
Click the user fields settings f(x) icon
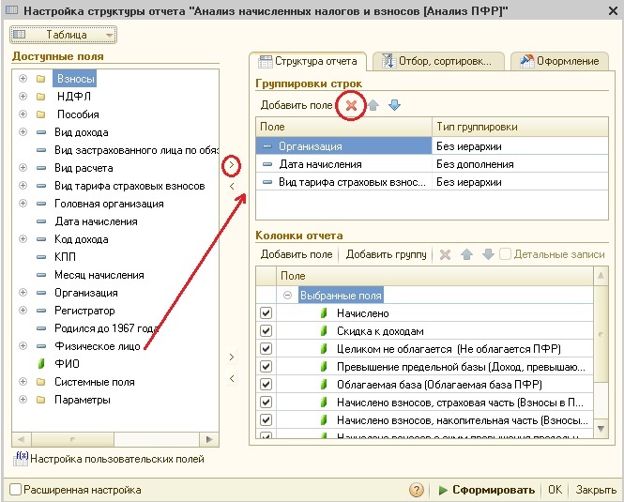point(21,459)
